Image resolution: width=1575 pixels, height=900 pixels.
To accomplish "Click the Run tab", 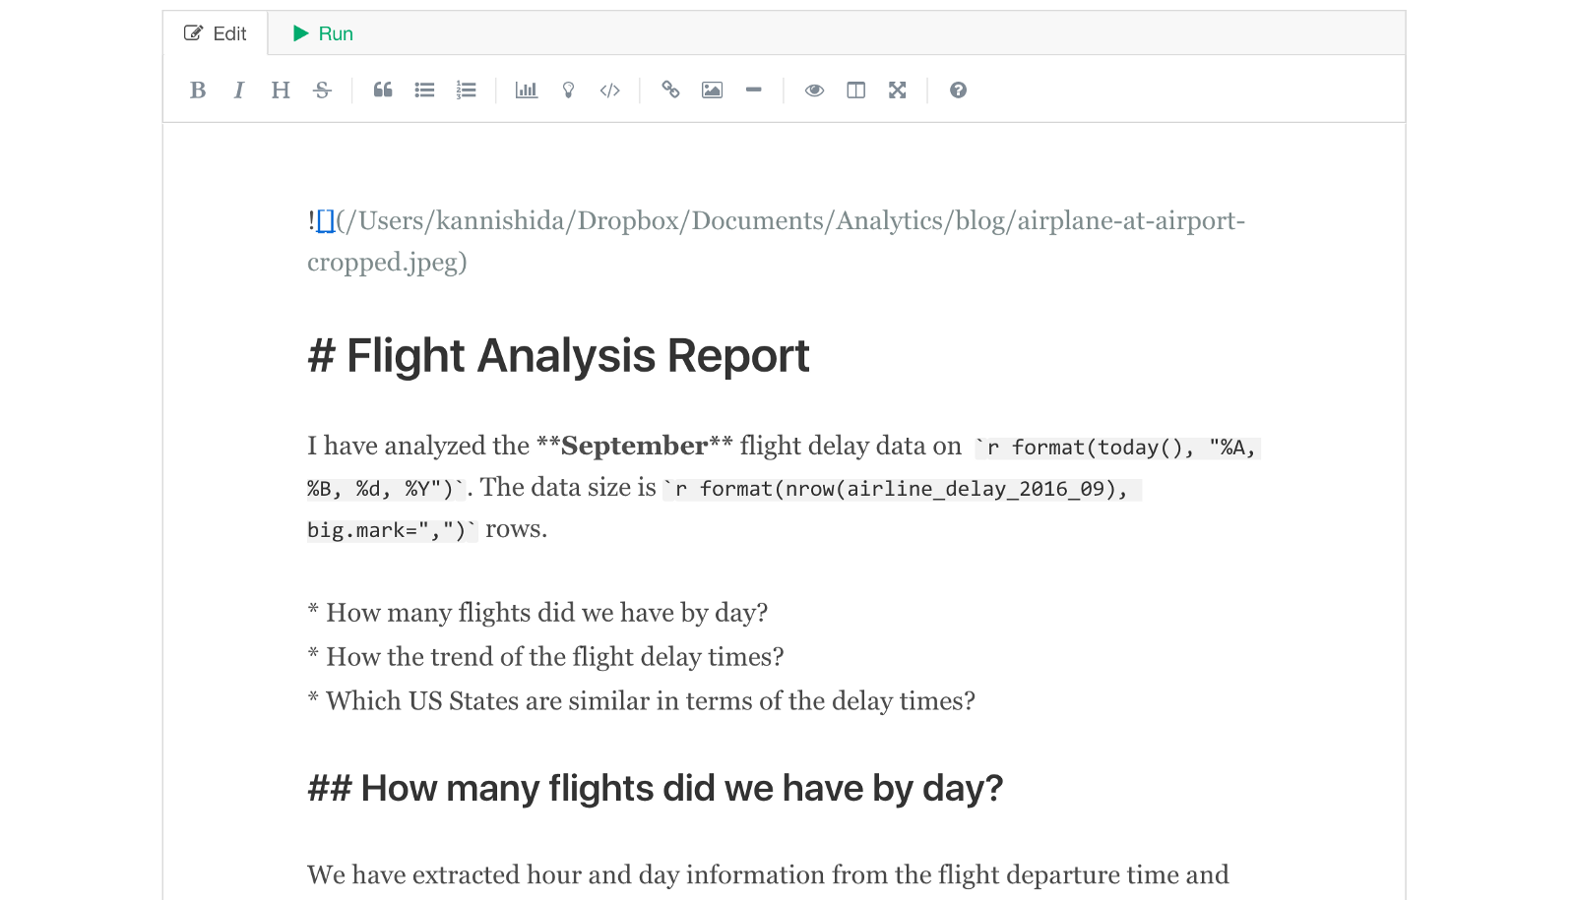I will 323,33.
